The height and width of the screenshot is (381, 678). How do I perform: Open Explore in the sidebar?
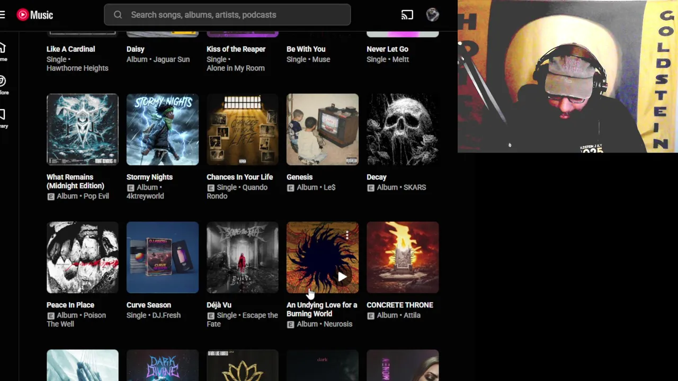(3, 85)
